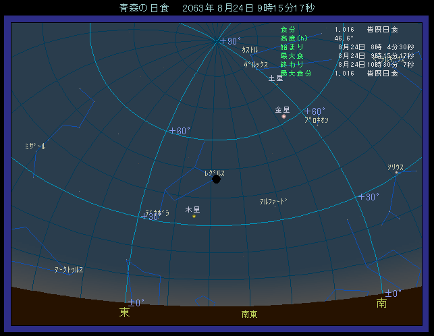Screen dimensions: 434x336
Task: Click the Southeast (南東) horizon label
Action: pos(249,314)
